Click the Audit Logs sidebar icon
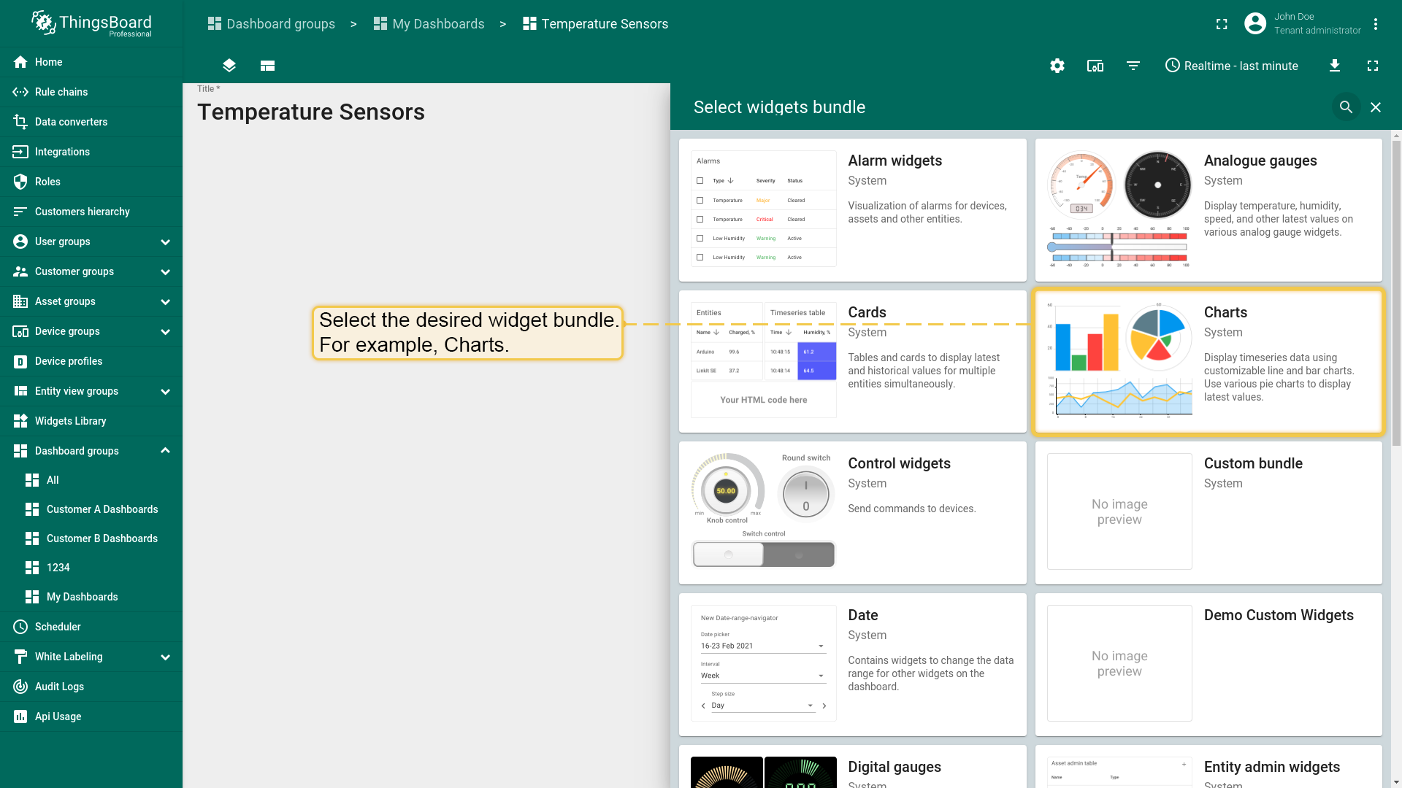This screenshot has width=1402, height=788. pyautogui.click(x=20, y=687)
